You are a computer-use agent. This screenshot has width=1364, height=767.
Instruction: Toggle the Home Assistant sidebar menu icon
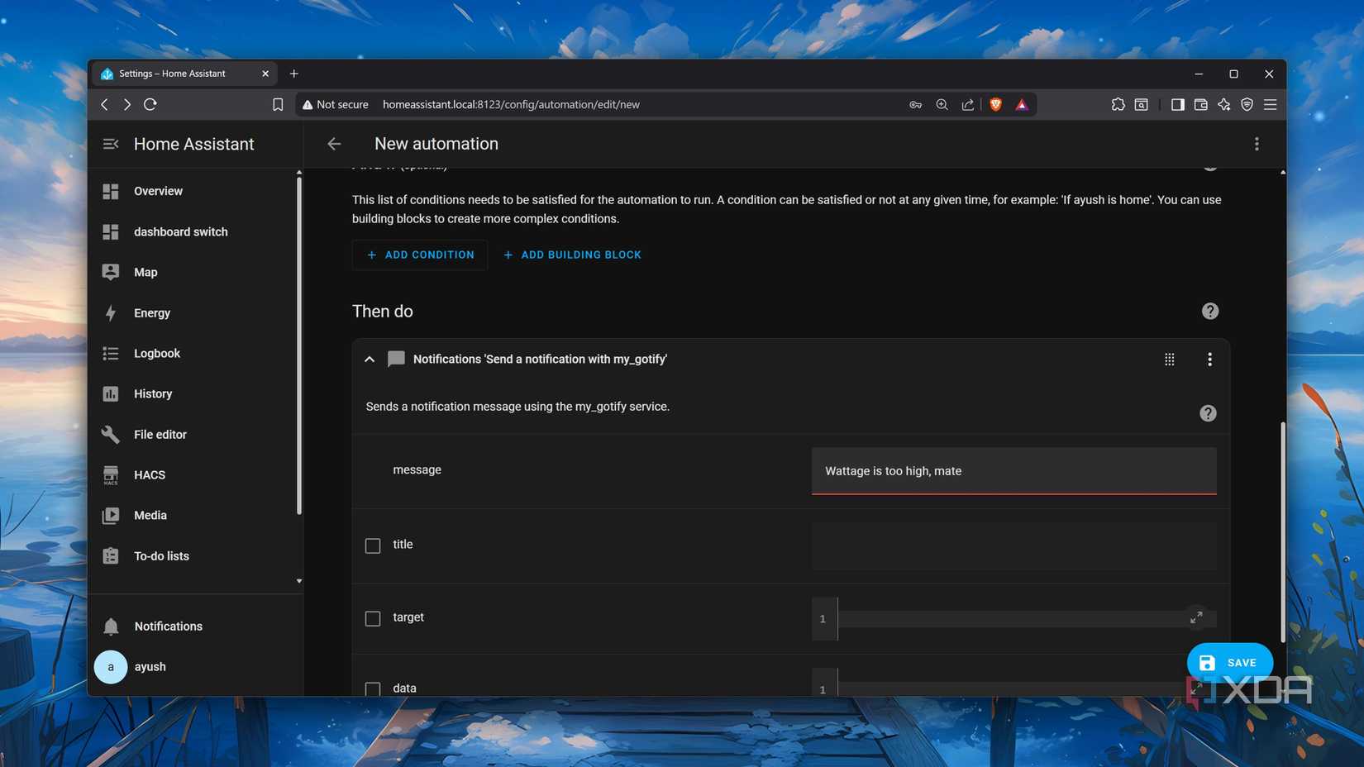pos(111,144)
